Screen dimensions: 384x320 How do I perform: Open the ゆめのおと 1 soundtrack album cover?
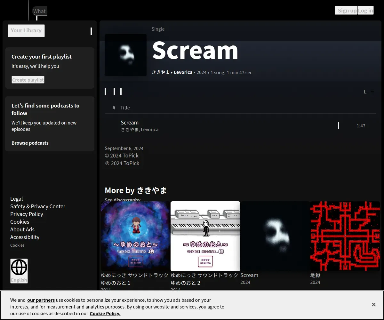pyautogui.click(x=136, y=236)
